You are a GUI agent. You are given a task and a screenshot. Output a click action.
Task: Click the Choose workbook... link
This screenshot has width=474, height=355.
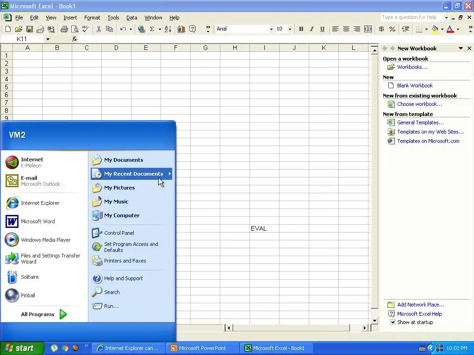419,104
